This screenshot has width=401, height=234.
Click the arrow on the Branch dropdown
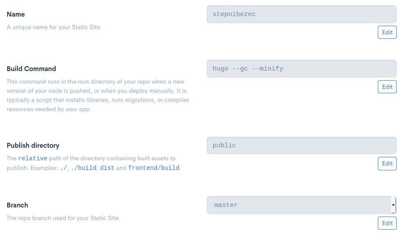[393, 205]
